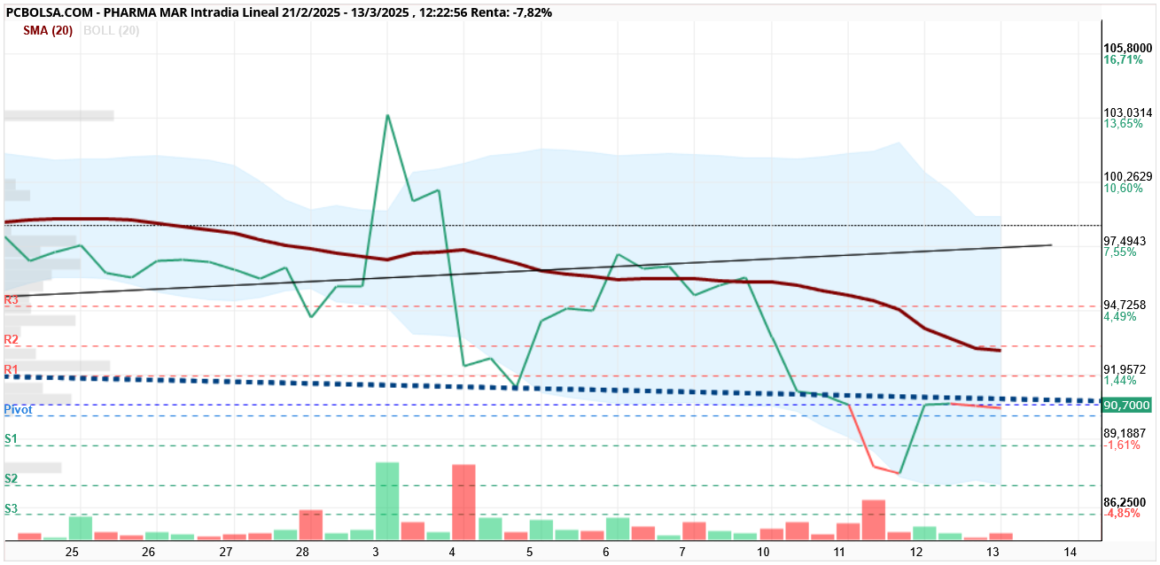Click the 7,55% percentage label

(1120, 252)
